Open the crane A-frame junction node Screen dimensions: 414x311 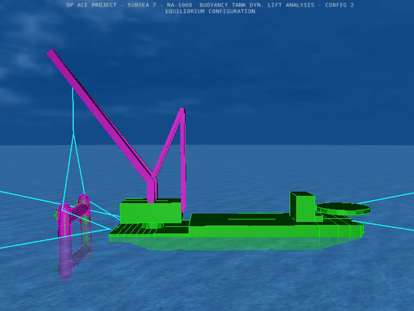(x=155, y=179)
